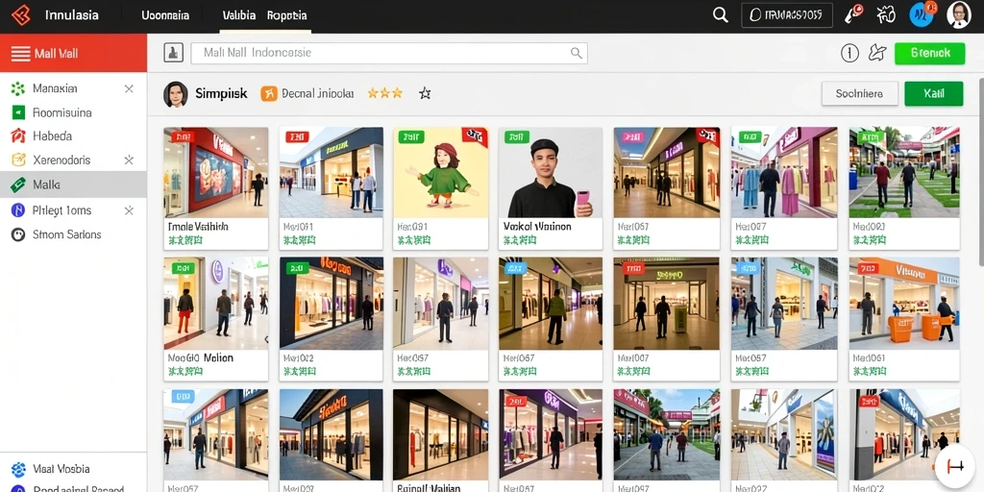Image resolution: width=984 pixels, height=492 pixels.
Task: Click the empty star beside rating stars
Action: click(425, 93)
